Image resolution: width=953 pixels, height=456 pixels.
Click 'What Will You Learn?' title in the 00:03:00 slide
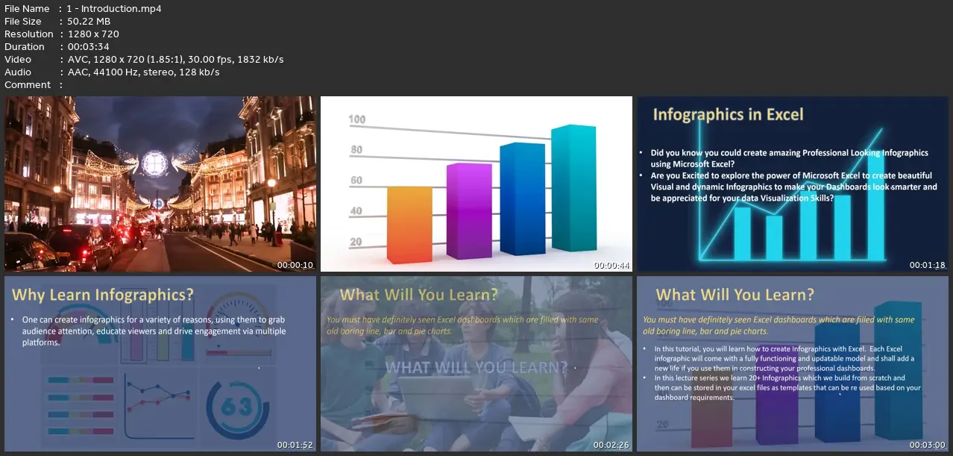pos(735,295)
